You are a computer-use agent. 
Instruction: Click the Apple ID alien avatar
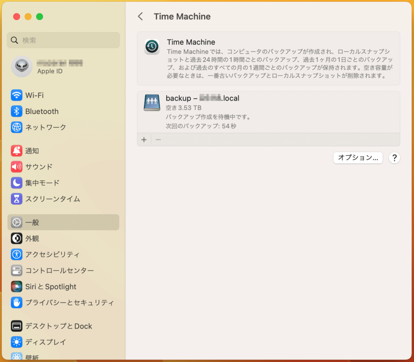click(x=22, y=66)
